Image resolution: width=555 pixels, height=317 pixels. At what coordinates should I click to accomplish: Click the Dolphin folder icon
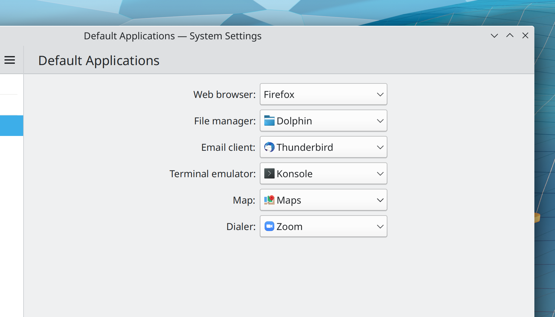[x=269, y=121]
